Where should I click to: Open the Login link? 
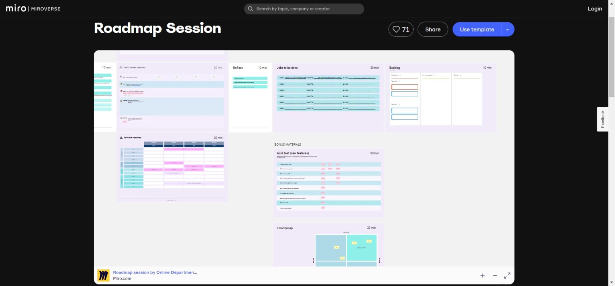pos(595,9)
